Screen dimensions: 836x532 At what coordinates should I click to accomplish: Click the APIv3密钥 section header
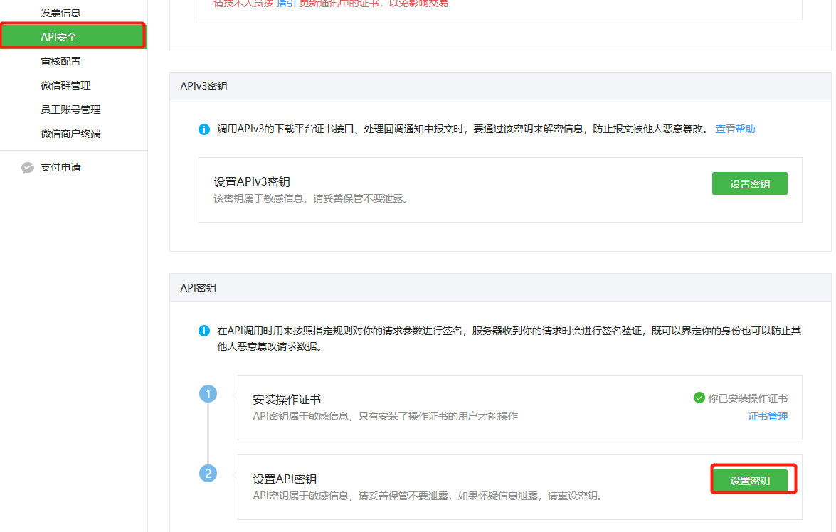coord(203,86)
